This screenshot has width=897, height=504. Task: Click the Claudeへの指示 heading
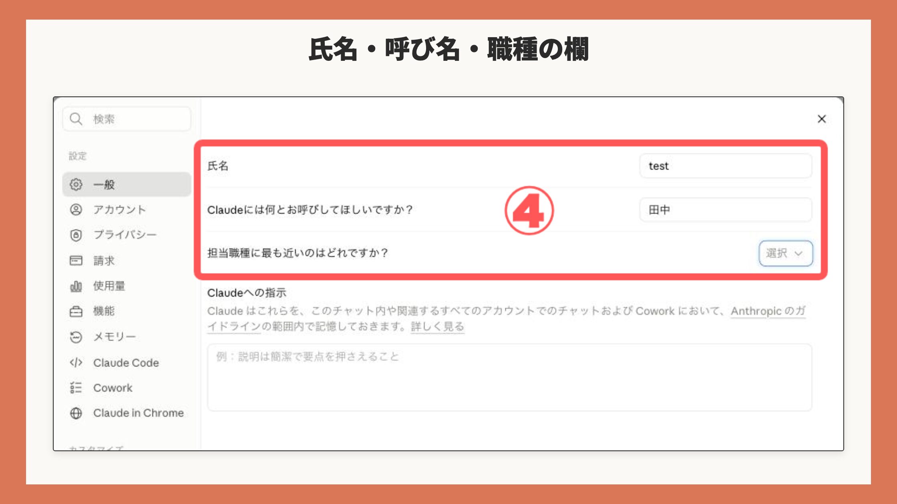247,293
